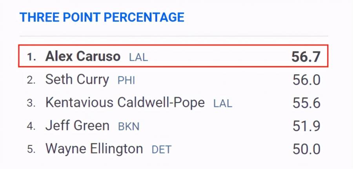Click the 50.0 percentage value

tap(306, 149)
